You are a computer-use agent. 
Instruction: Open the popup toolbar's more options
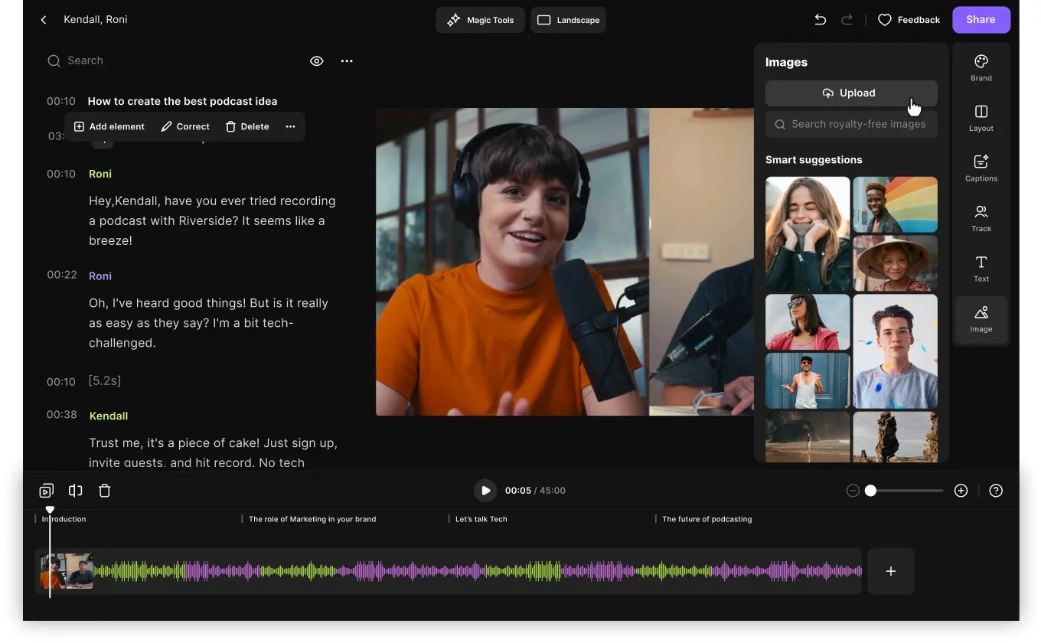coord(290,126)
